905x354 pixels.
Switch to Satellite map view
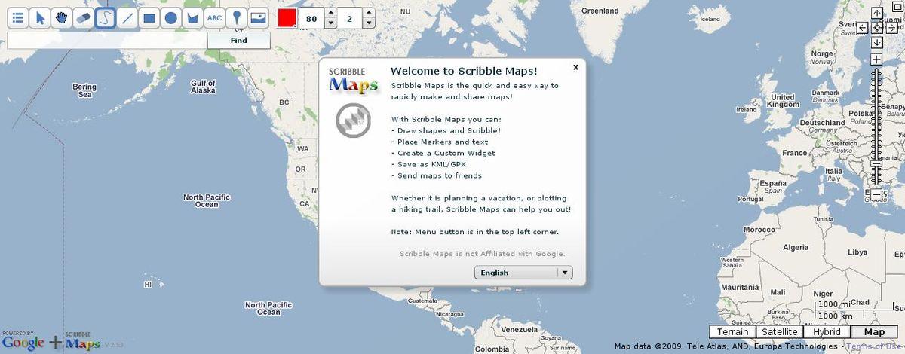780,332
